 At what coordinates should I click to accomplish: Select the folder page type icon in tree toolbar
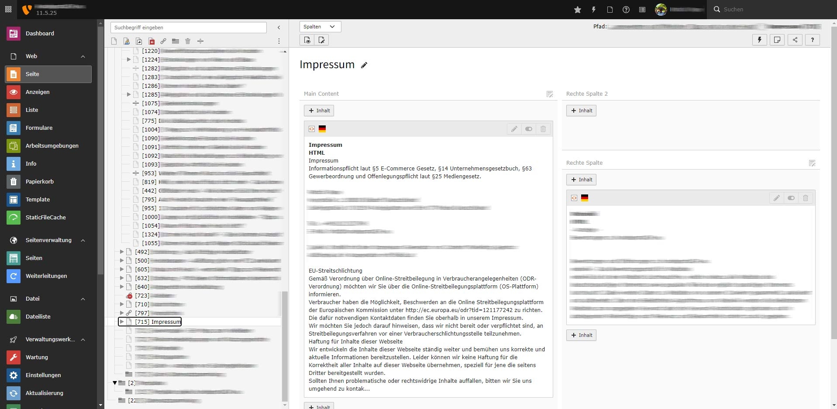coord(175,41)
